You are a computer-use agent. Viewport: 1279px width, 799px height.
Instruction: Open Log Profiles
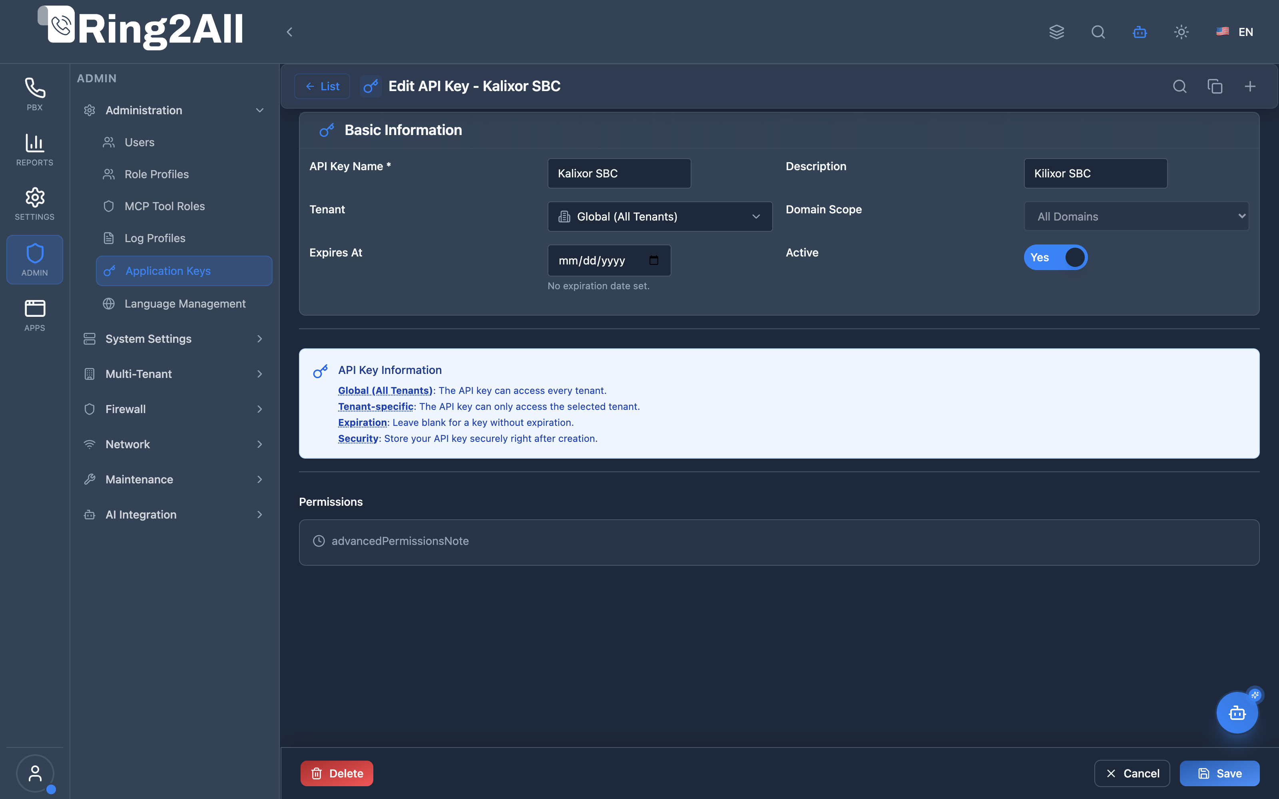point(184,238)
